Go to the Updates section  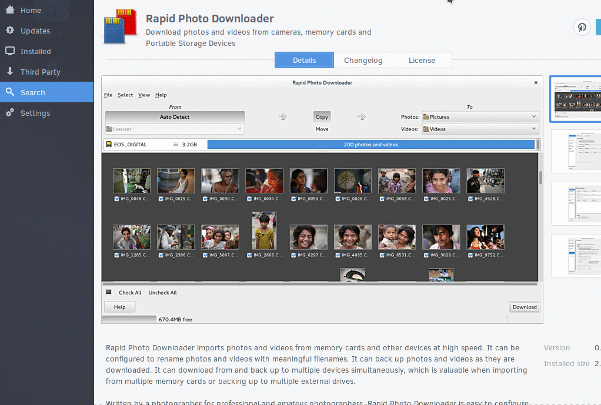pos(47,31)
